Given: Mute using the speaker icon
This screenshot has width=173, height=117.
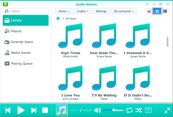Looking at the screenshot, I should coord(98,110).
